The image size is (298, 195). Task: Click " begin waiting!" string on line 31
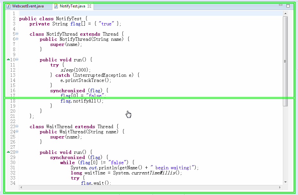tap(173, 168)
